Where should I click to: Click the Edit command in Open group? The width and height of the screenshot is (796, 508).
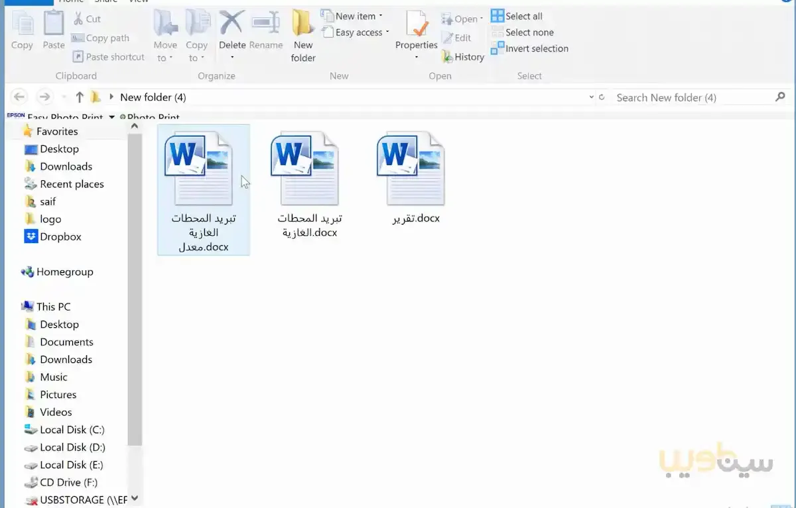[x=456, y=38]
